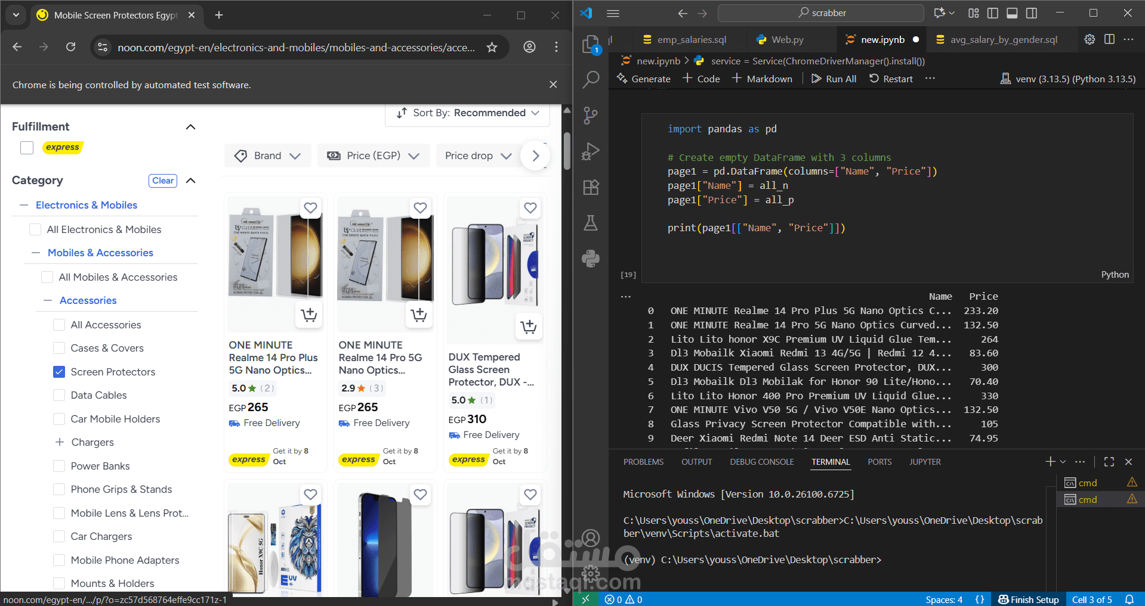Image resolution: width=1145 pixels, height=606 pixels.
Task: Restart the notebook kernel
Action: (x=891, y=79)
